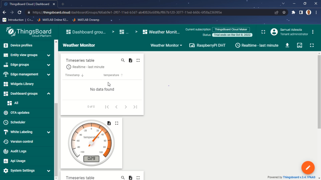
Task: Go to last page of table
Action: pos(135,107)
